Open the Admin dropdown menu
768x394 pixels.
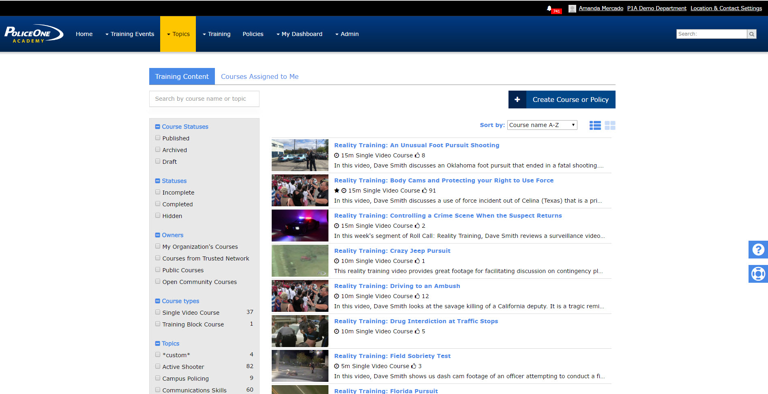pos(347,34)
